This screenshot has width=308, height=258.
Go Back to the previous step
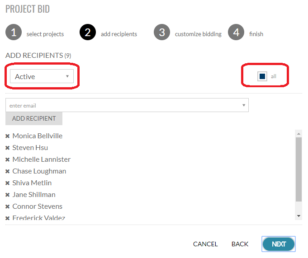pyautogui.click(x=240, y=244)
